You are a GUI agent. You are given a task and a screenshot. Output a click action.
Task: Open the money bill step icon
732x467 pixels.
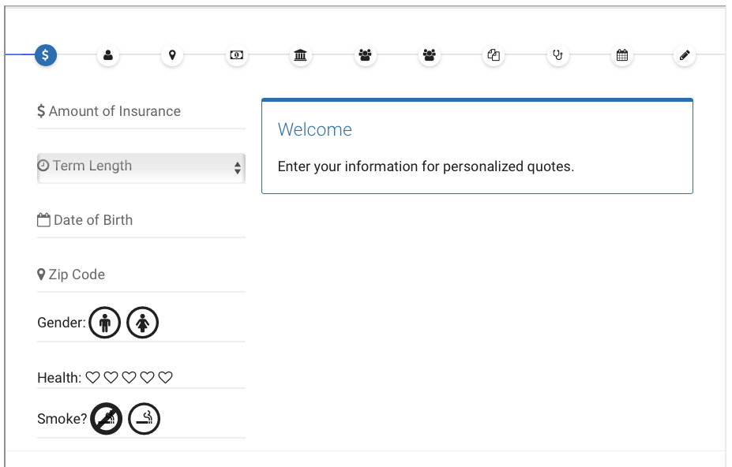click(x=237, y=55)
